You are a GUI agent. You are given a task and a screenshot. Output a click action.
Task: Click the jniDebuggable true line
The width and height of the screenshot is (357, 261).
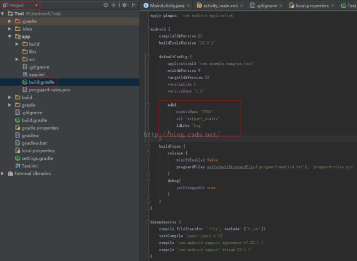click(196, 188)
